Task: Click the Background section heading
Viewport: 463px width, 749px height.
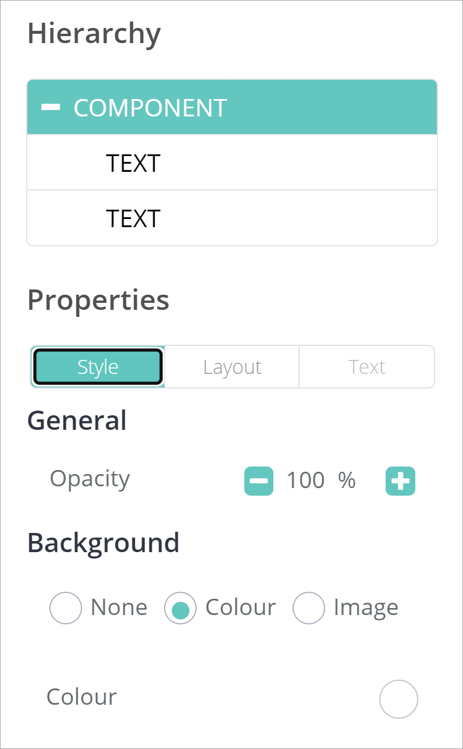Action: click(104, 543)
